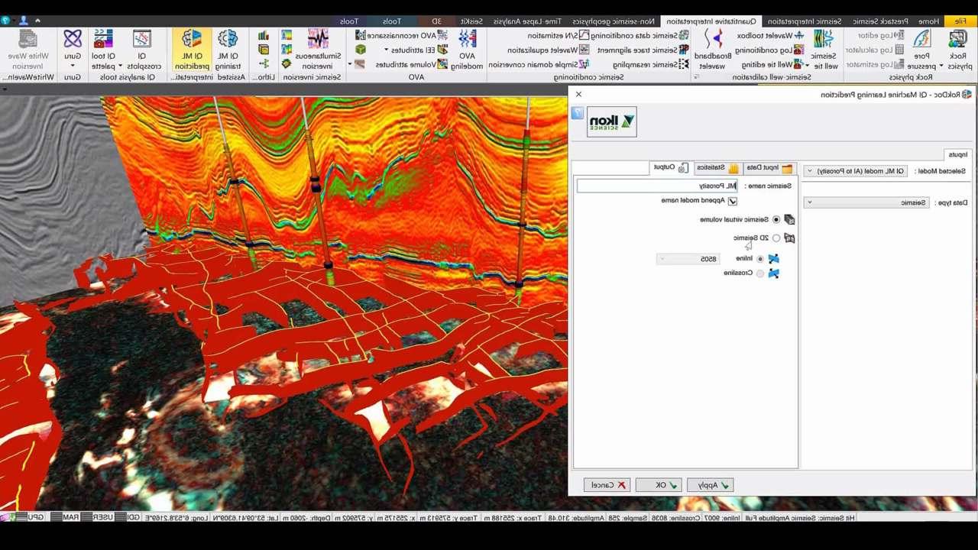Choose the Crossline radio button
The image size is (978, 550).
(x=759, y=273)
